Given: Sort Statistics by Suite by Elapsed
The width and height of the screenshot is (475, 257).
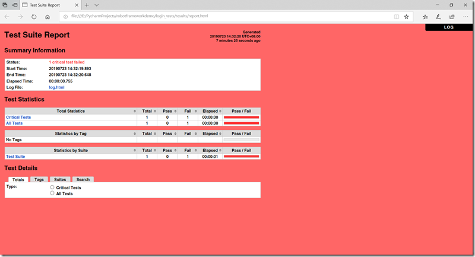Looking at the screenshot, I should 210,150.
